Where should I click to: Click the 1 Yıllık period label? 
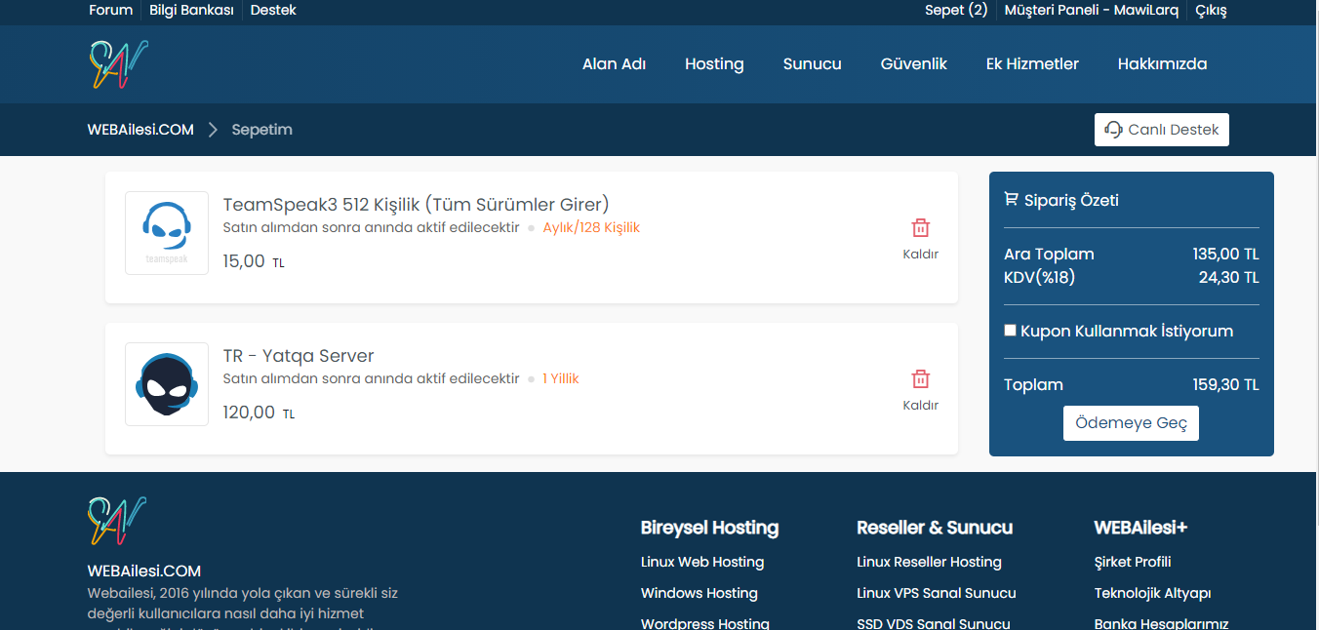click(561, 378)
